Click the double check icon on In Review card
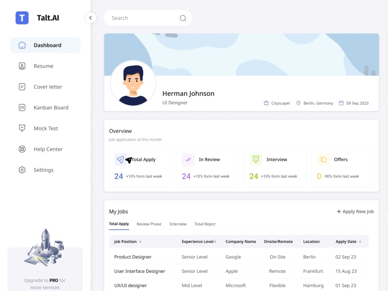 pos(188,159)
